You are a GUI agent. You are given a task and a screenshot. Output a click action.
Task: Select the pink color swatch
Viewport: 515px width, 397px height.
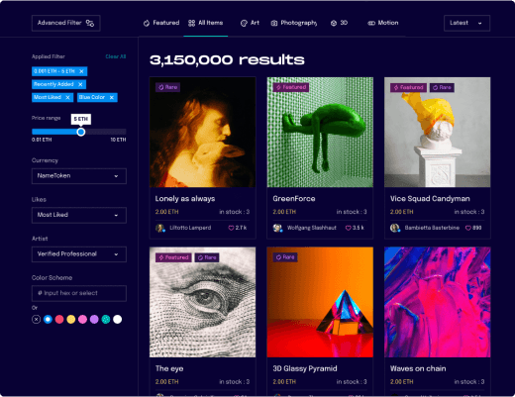[x=82, y=319]
